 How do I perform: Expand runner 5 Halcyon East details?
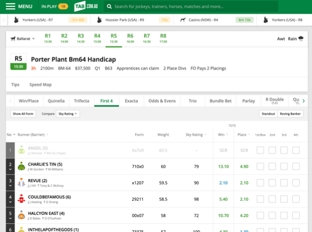10,218
